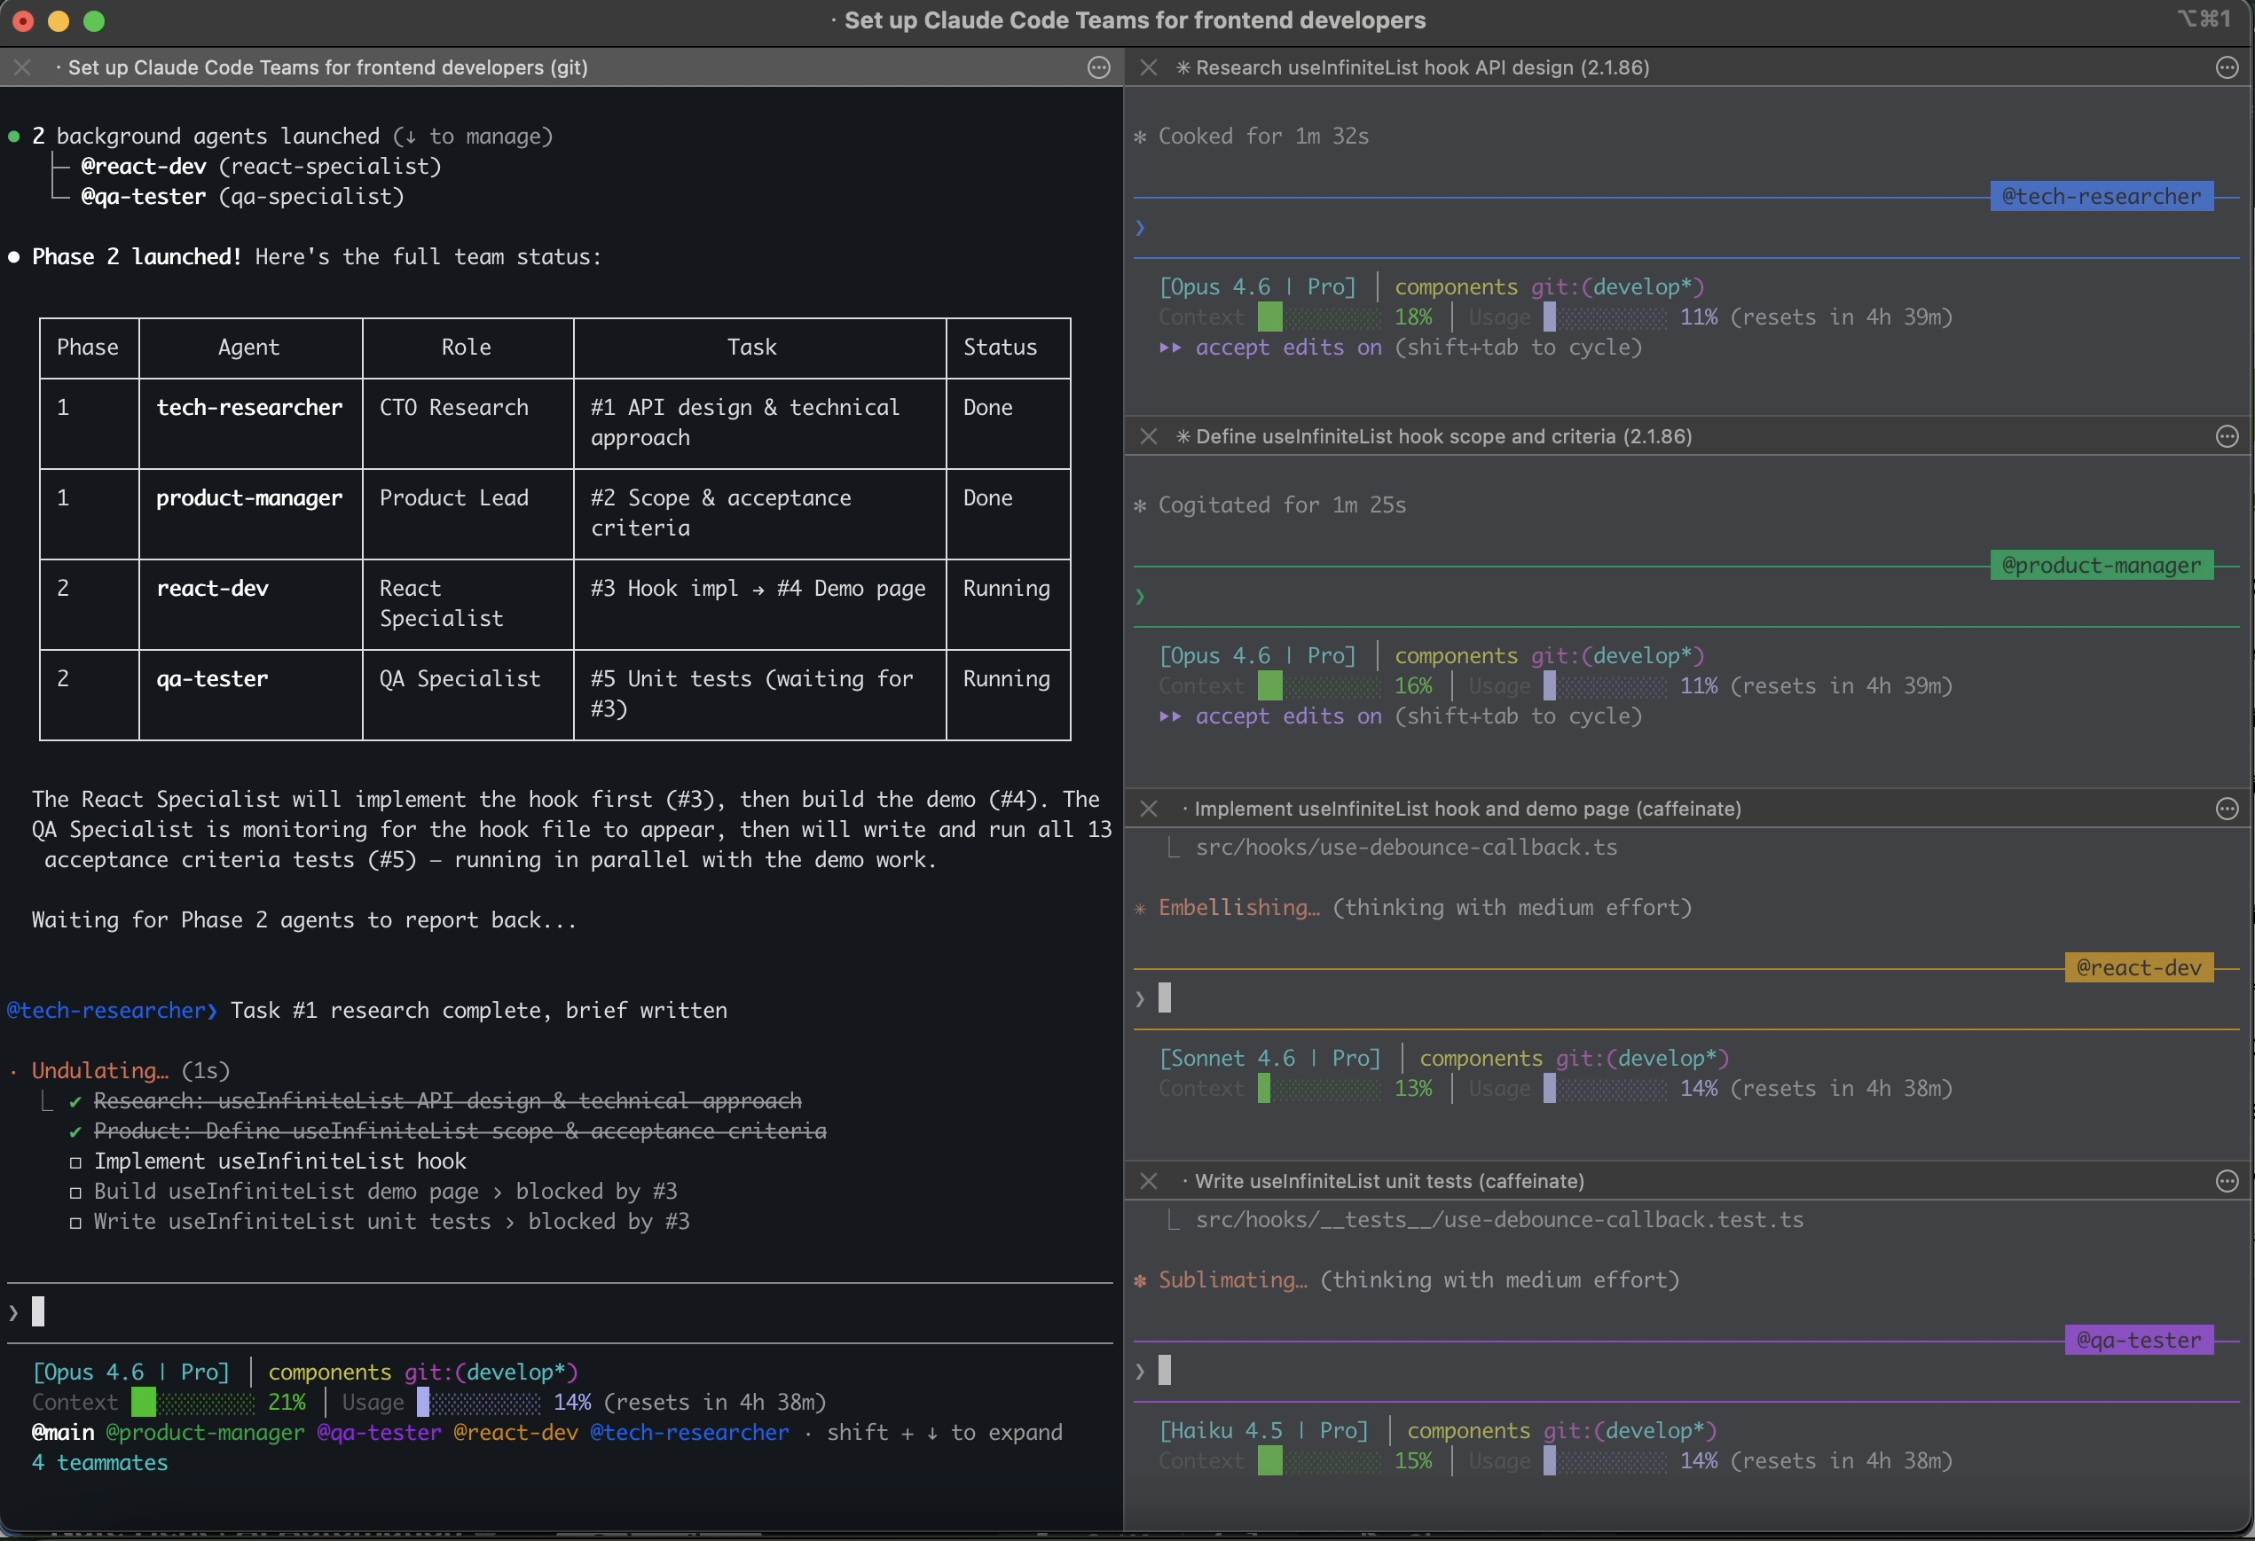Check the Write useInfiniteList unit tests box
The image size is (2255, 1541).
[75, 1223]
